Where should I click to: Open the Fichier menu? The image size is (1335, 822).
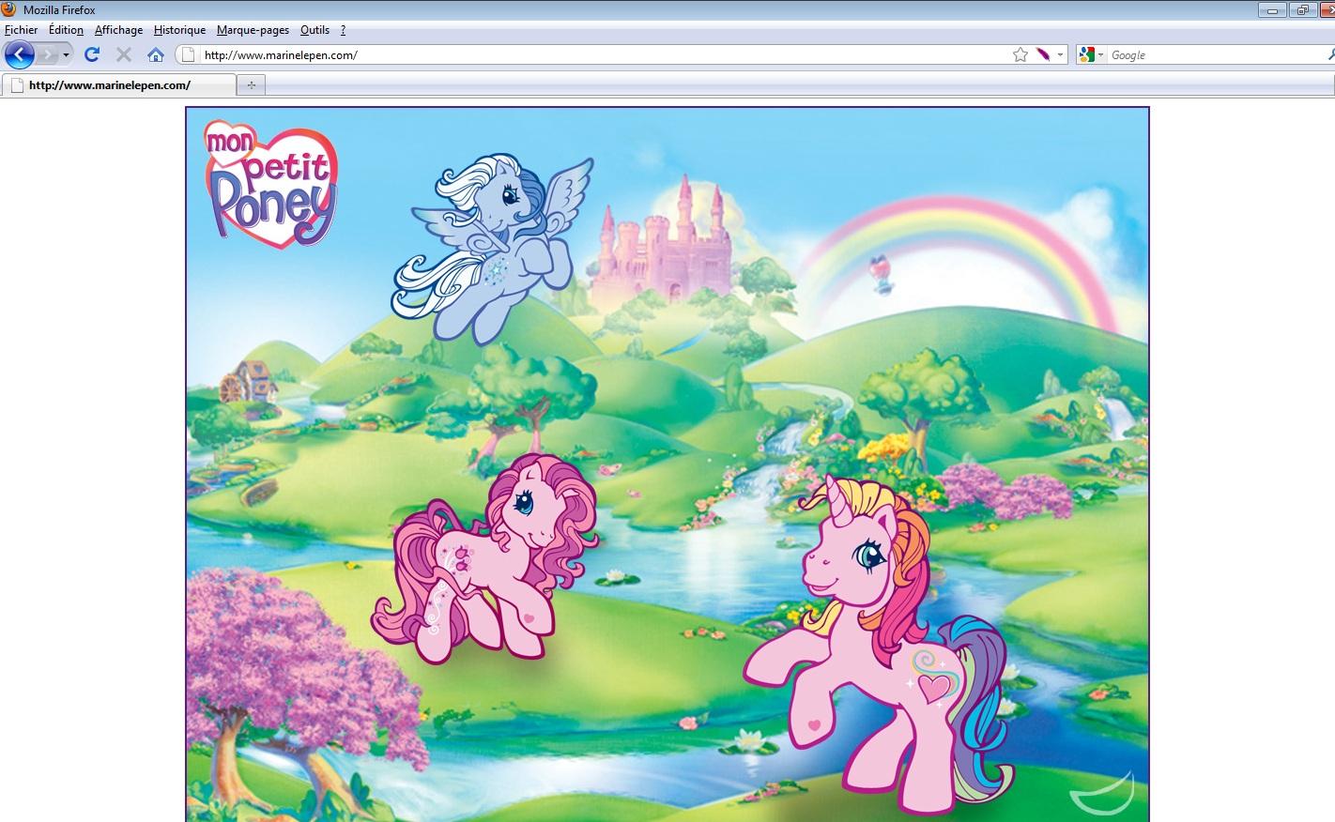pos(21,30)
